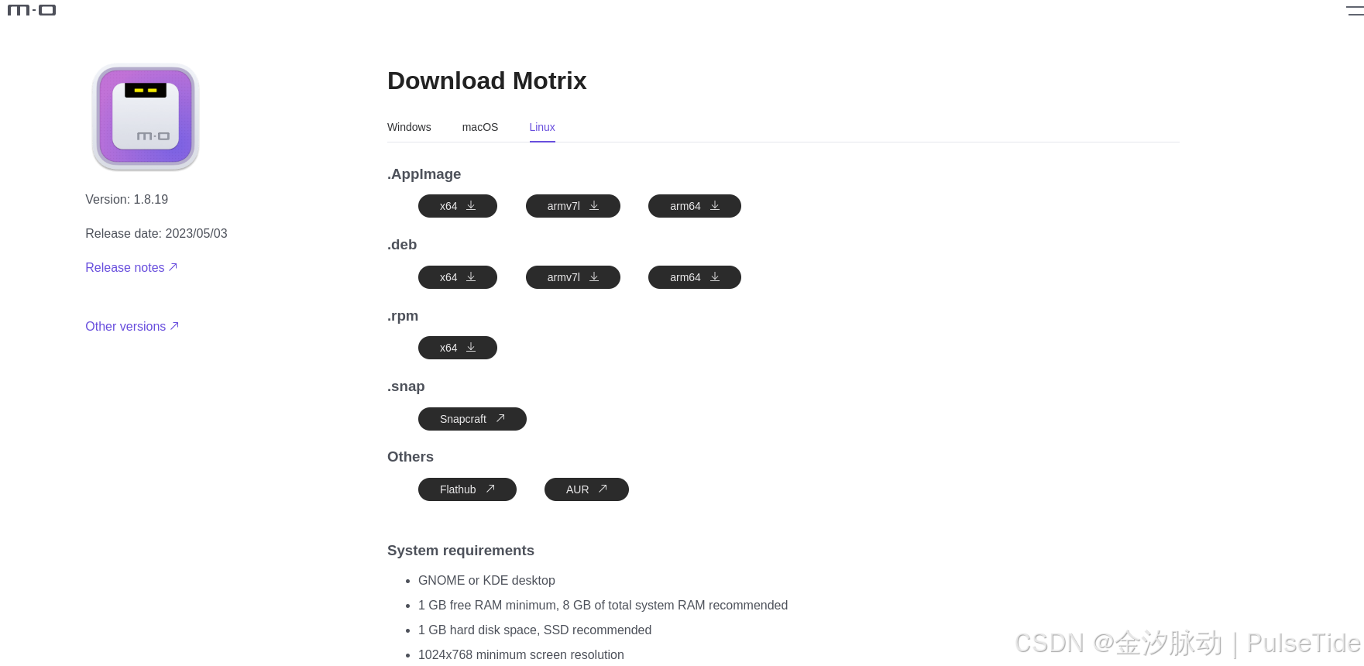
Task: Open the AUR package page
Action: [586, 489]
